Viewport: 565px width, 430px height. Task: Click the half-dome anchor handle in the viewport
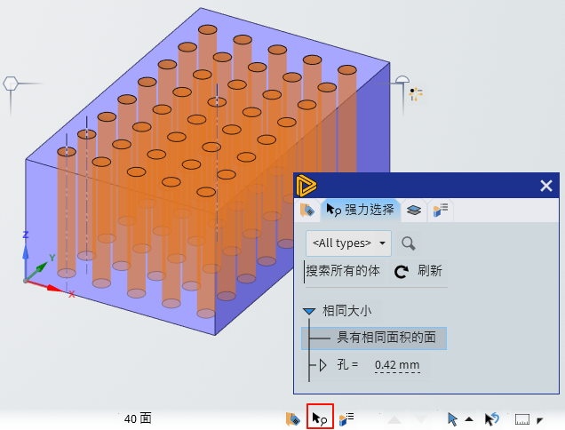(402, 80)
